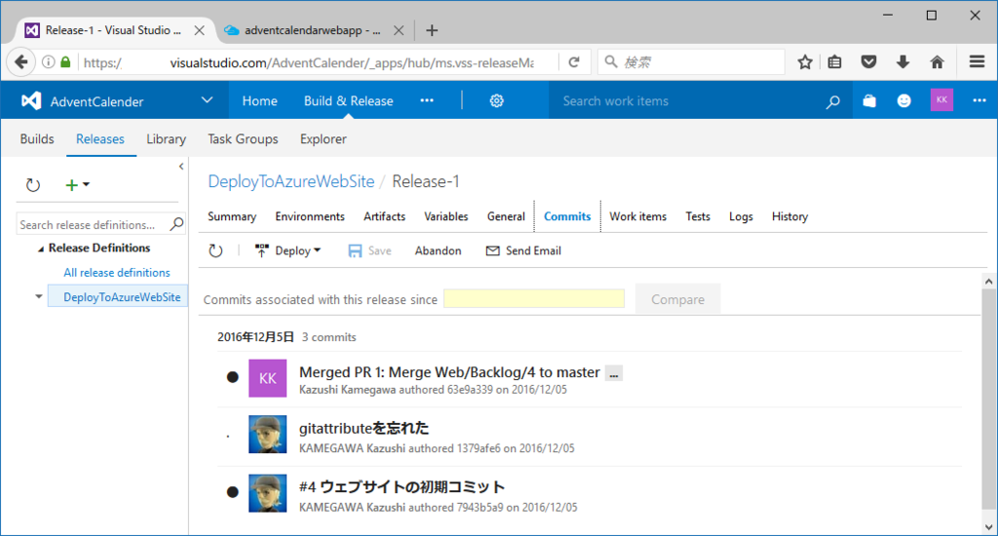Switch to the release Summary tab
998x536 pixels.
(232, 216)
